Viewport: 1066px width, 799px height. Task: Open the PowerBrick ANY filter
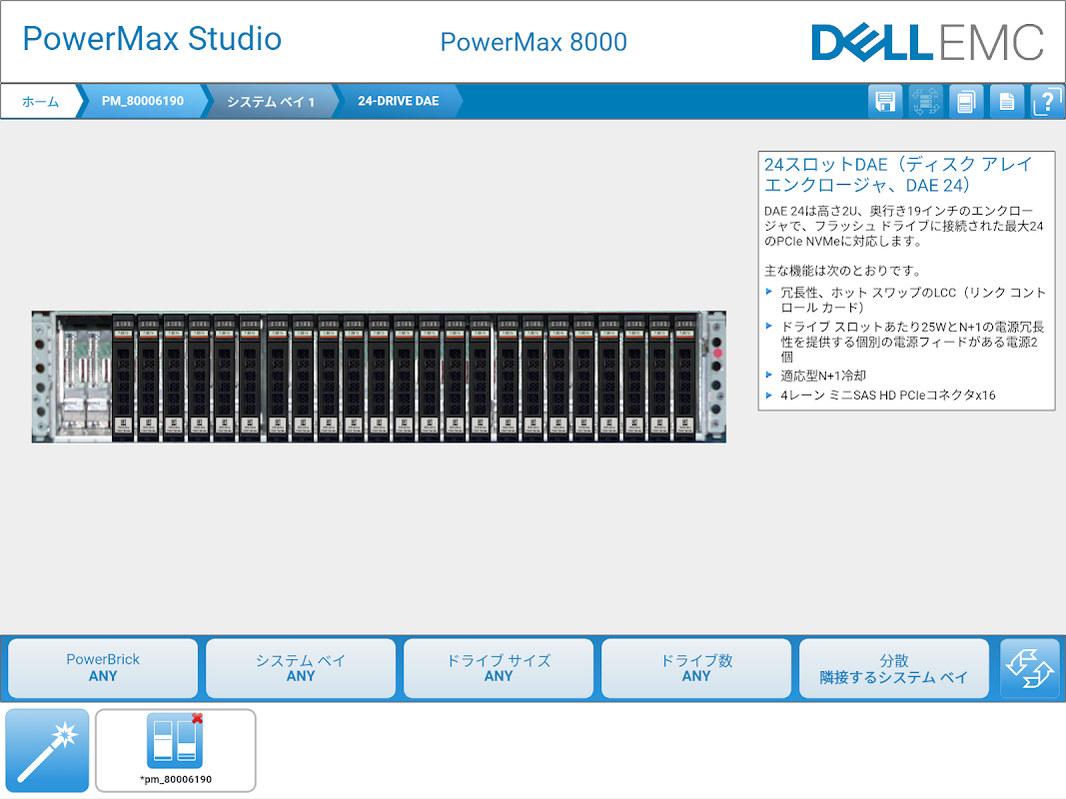[103, 668]
